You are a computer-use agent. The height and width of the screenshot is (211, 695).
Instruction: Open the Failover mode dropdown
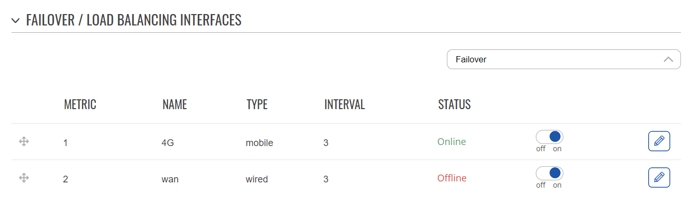click(x=564, y=59)
